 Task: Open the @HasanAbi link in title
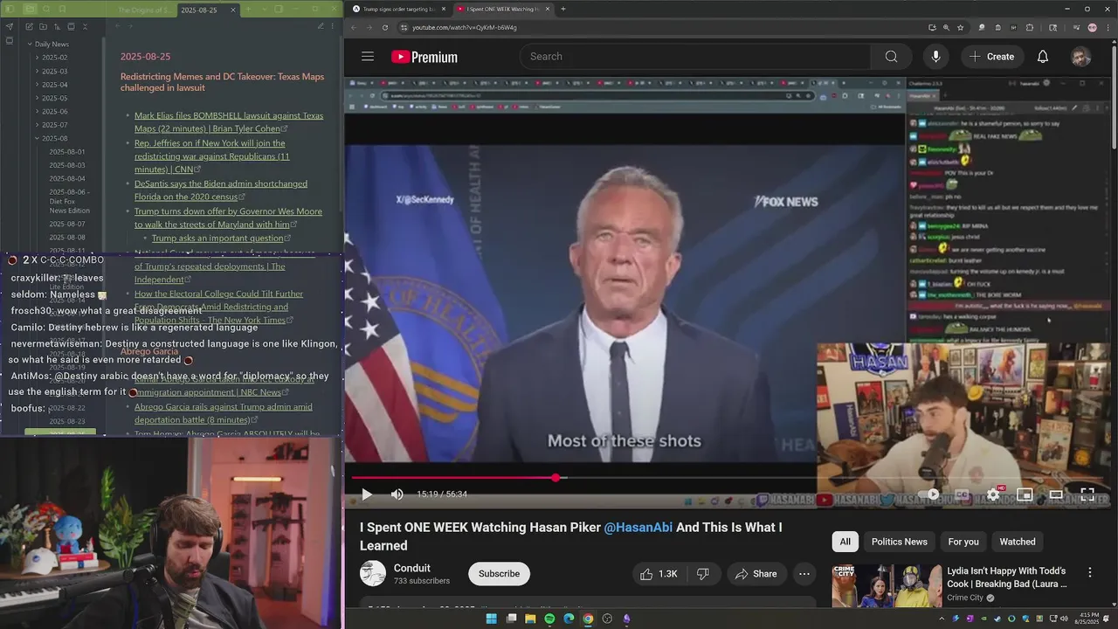click(x=638, y=528)
